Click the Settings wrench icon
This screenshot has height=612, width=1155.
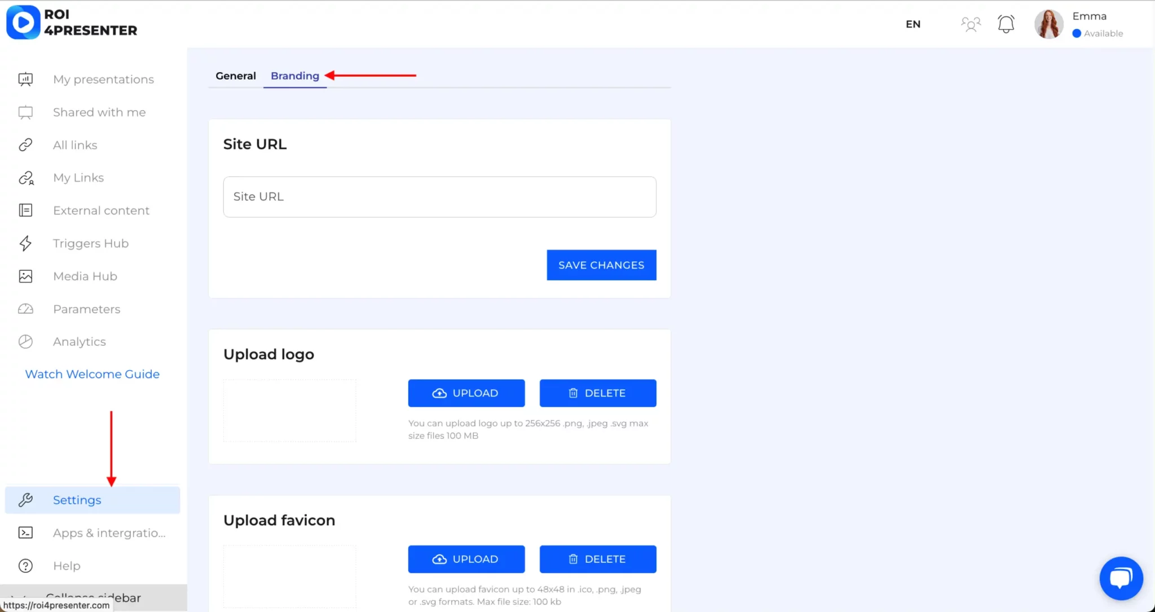(25, 500)
